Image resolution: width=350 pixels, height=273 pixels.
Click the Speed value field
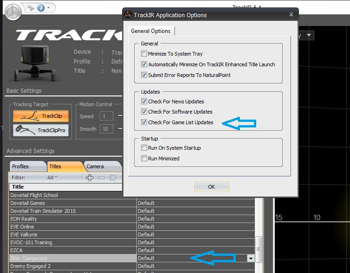point(106,116)
